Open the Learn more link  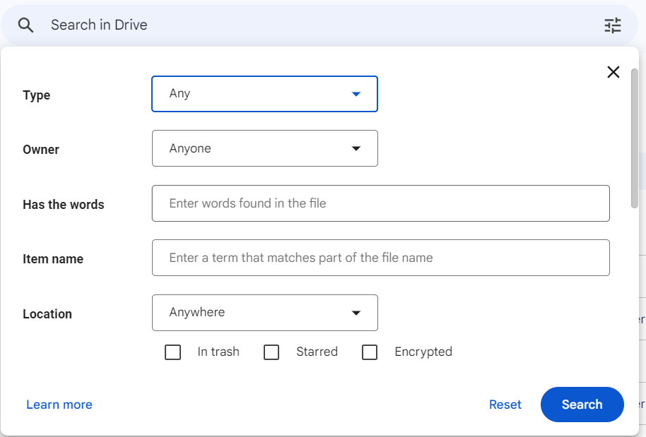59,405
